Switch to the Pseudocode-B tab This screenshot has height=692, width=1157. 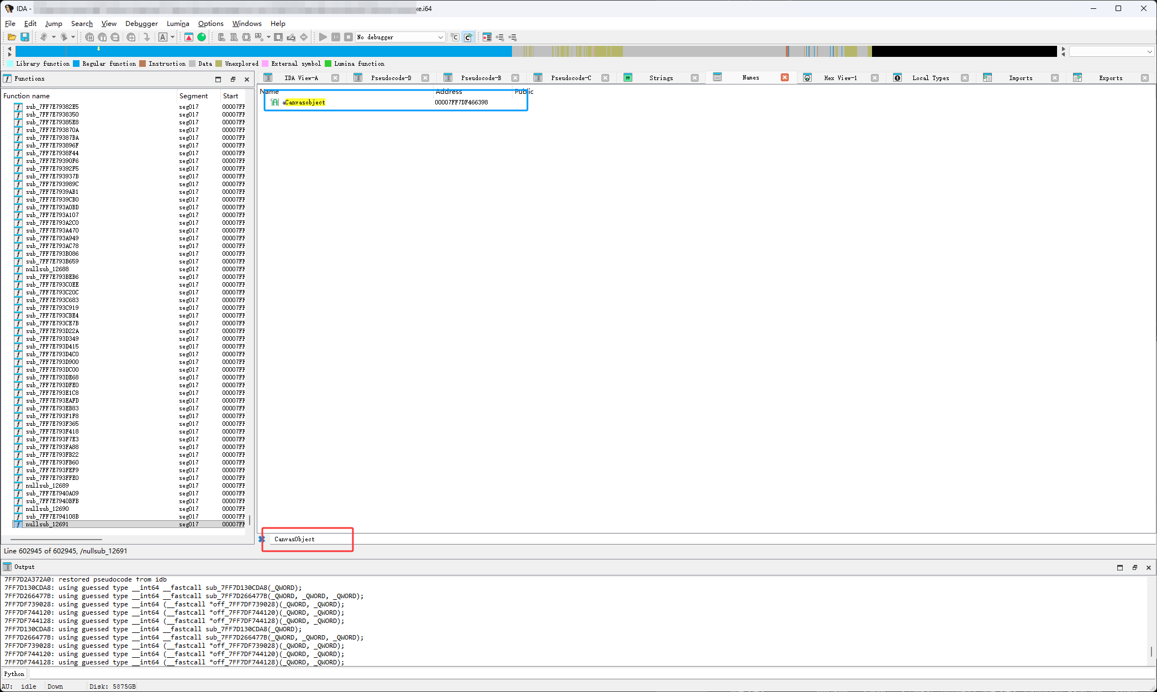tap(480, 78)
